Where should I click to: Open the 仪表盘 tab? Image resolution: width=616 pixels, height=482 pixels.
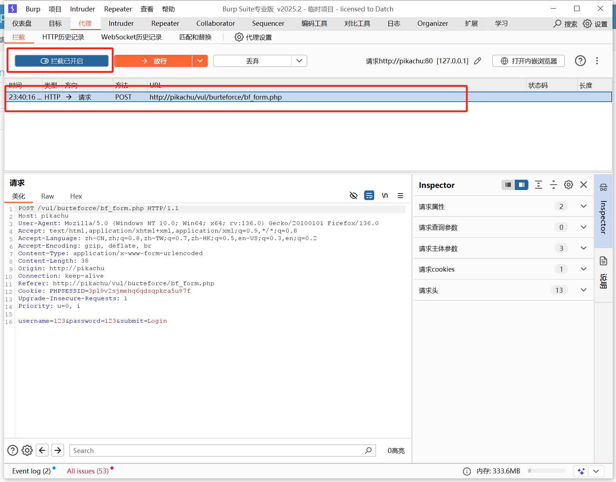tap(22, 24)
